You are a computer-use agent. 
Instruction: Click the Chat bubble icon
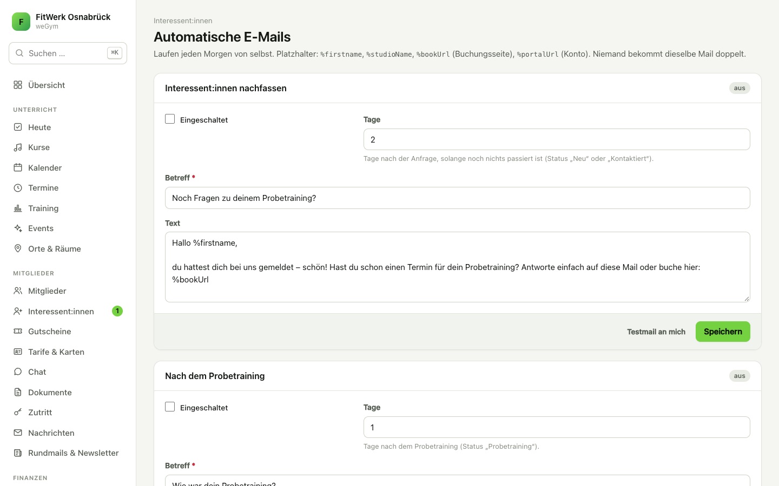click(x=18, y=372)
